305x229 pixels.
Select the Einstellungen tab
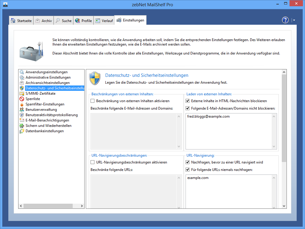click(x=130, y=20)
